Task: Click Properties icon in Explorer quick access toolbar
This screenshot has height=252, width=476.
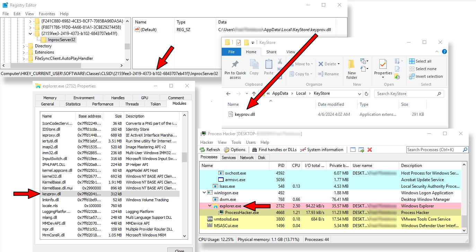Action: (x=239, y=43)
